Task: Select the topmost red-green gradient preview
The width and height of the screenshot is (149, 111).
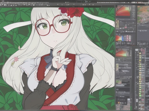Action: (x=123, y=11)
